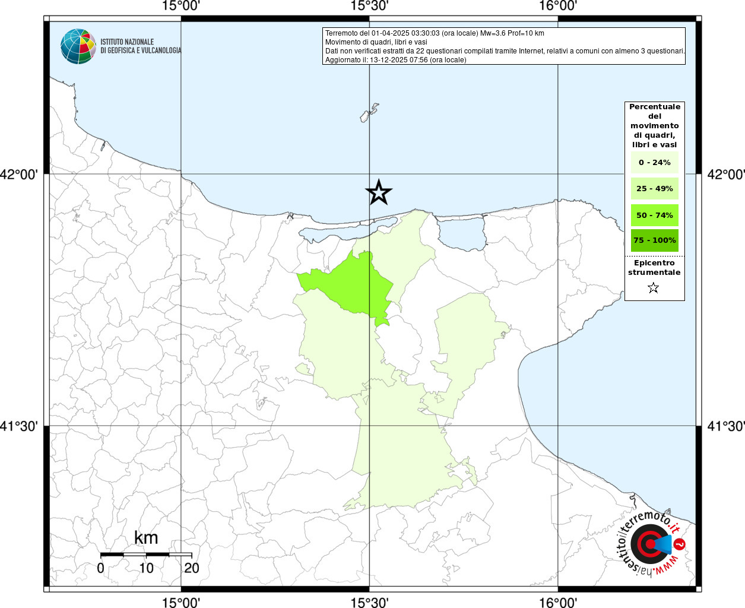Select the 75 - 100% legend swatch
The width and height of the screenshot is (745, 608).
(655, 240)
